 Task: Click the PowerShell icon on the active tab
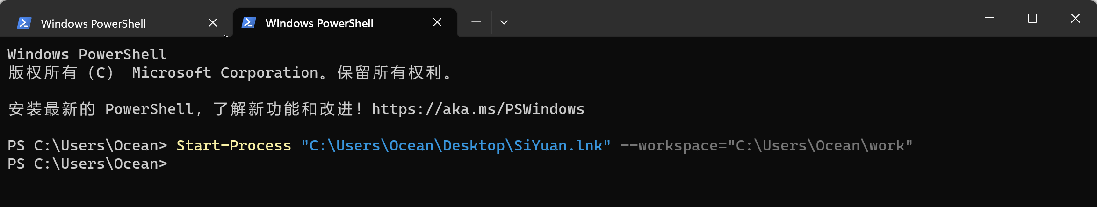[x=248, y=22]
